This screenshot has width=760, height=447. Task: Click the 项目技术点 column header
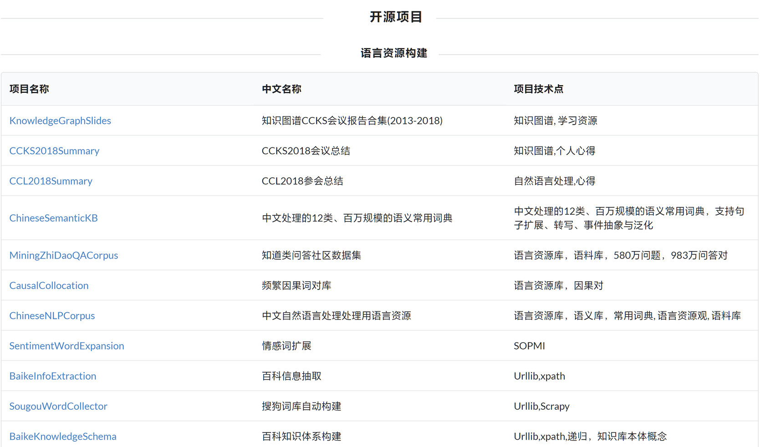coord(538,89)
